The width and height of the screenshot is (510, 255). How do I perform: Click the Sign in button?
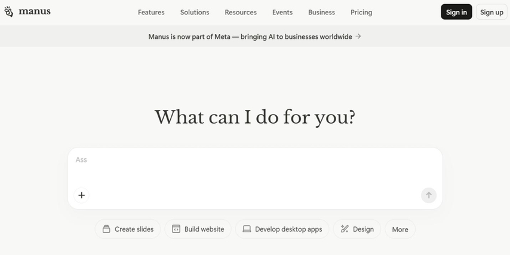[456, 12]
